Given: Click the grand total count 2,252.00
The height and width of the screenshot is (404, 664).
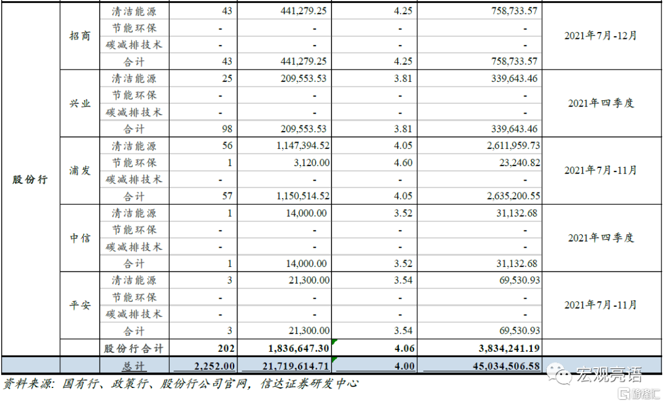Looking at the screenshot, I should (x=215, y=366).
